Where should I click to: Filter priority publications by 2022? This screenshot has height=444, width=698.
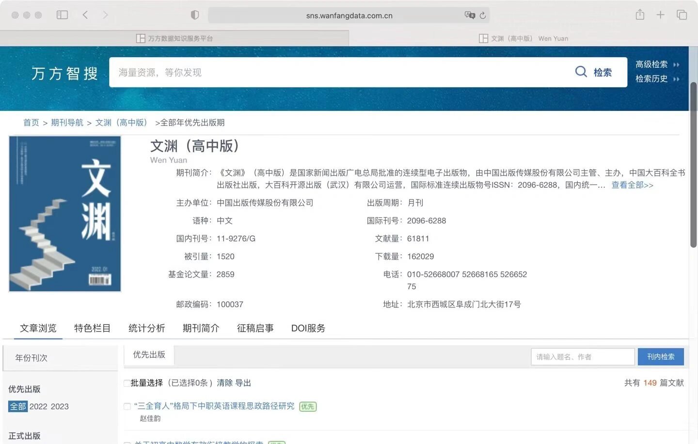(x=38, y=407)
